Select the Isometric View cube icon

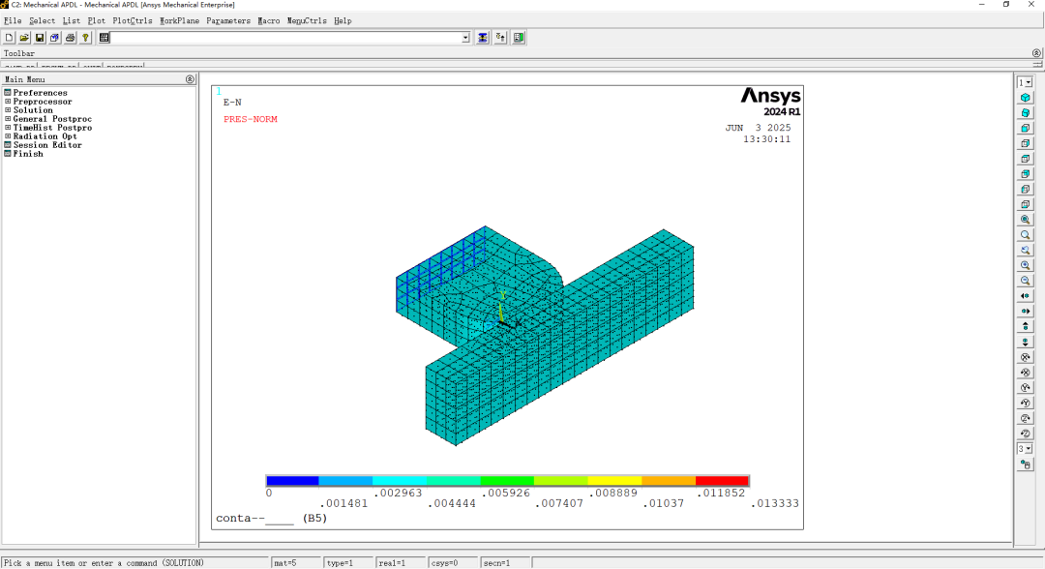click(1025, 98)
